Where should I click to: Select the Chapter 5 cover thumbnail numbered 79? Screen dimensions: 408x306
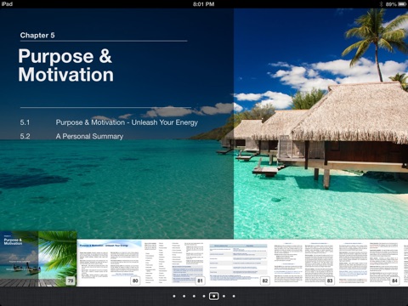(x=38, y=258)
